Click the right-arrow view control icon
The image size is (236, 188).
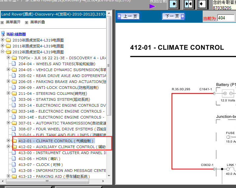(173, 4)
